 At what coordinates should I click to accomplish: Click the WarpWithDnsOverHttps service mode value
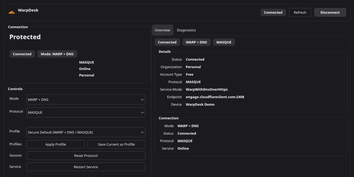click(206, 89)
